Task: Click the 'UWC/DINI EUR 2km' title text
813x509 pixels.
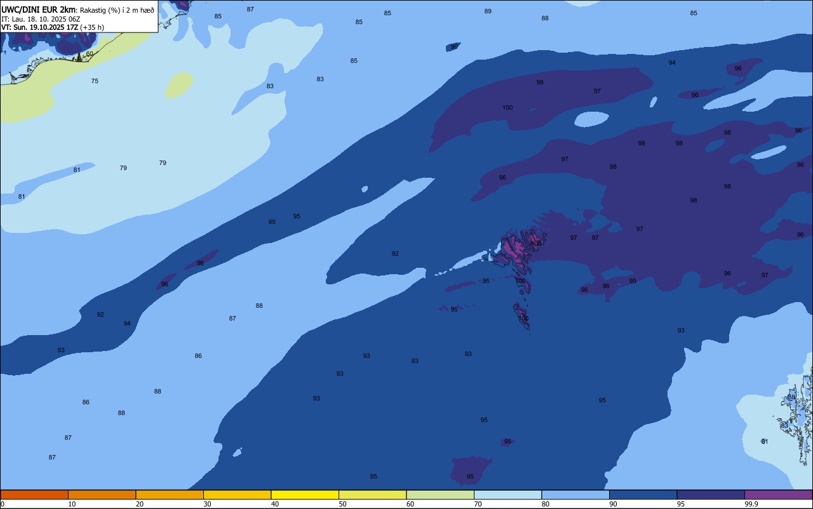Action: pyautogui.click(x=39, y=10)
